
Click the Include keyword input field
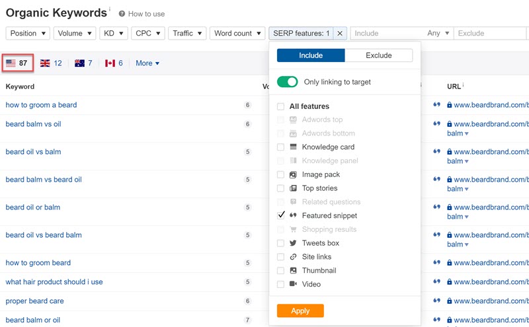click(x=387, y=34)
